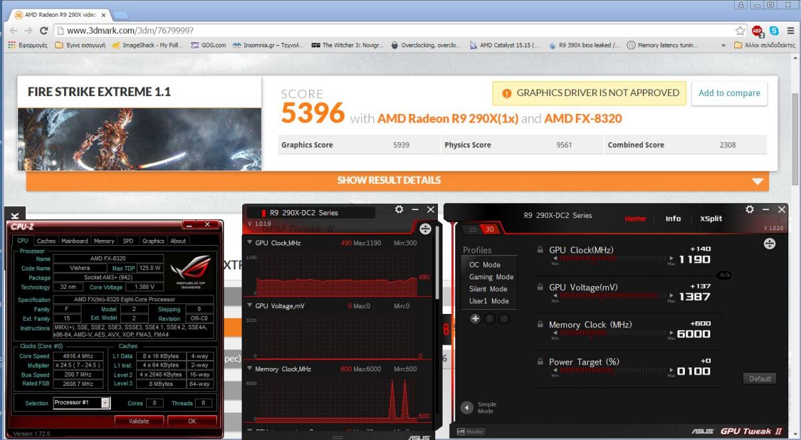Show more bookmarks with the chevron
Image resolution: width=801 pixels, height=440 pixels.
click(724, 45)
